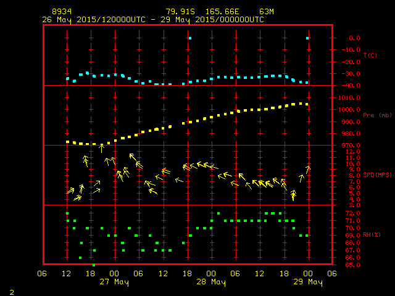Click the 67.0 humidity tick value

[352, 250]
